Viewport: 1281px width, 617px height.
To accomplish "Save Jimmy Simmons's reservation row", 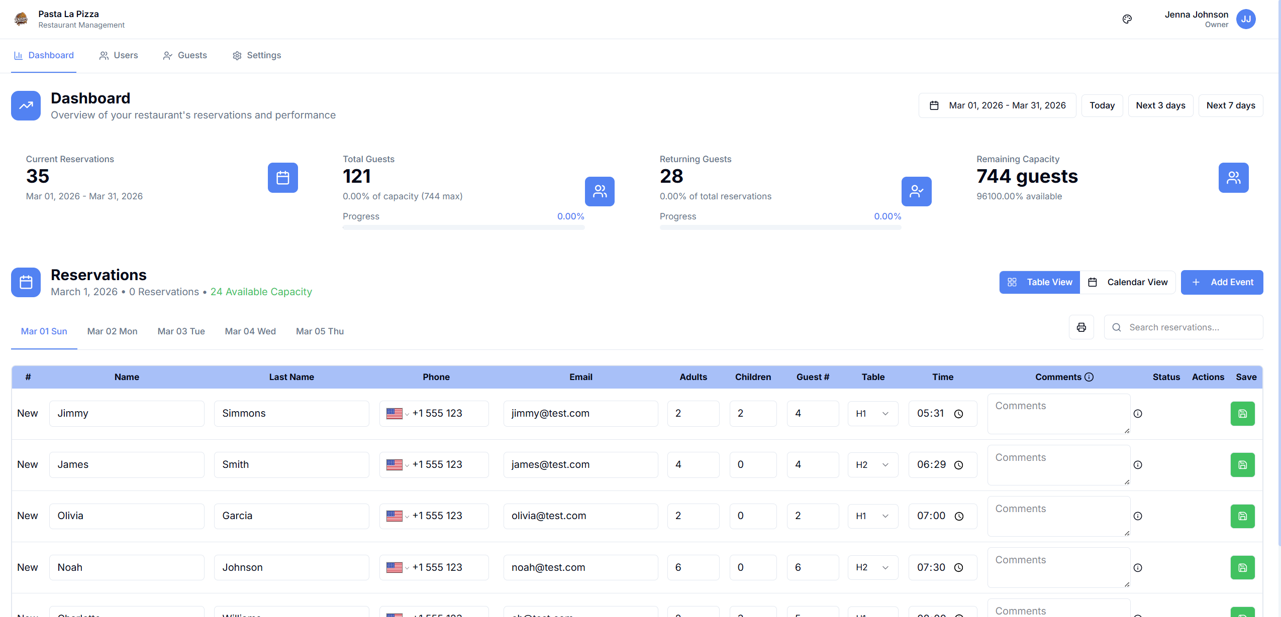I will click(1242, 413).
